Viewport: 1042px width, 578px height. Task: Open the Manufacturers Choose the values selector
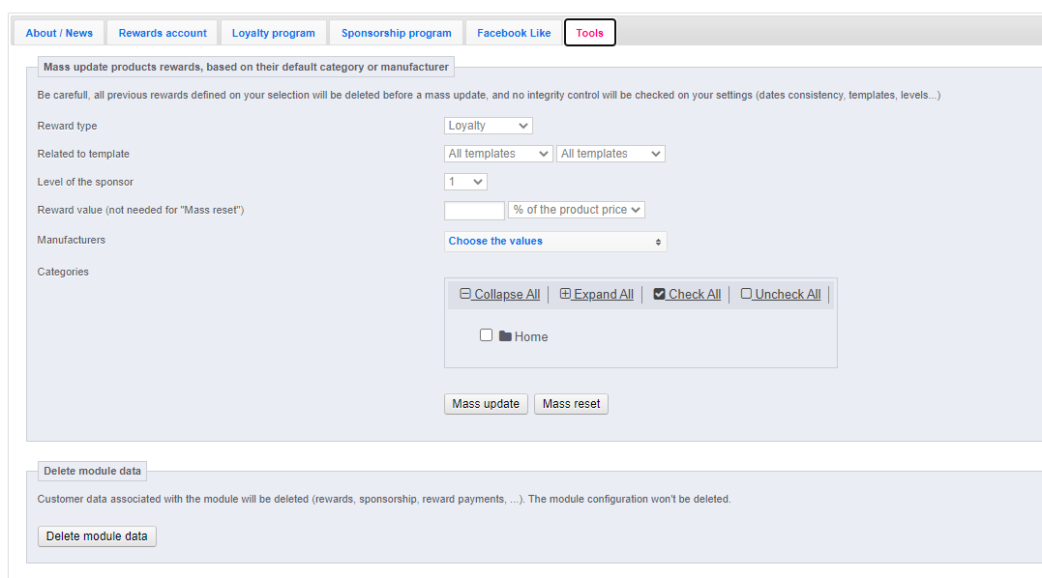click(x=555, y=241)
